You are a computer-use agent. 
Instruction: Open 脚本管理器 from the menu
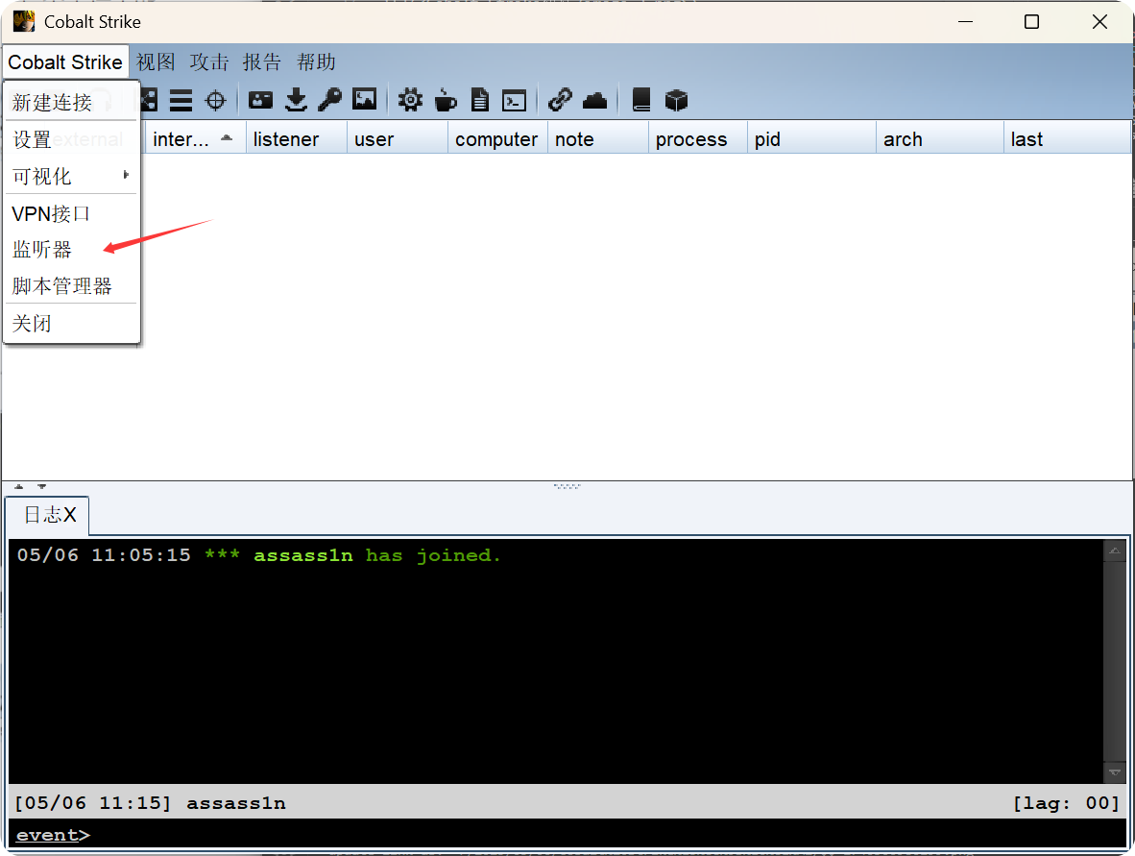tap(72, 286)
